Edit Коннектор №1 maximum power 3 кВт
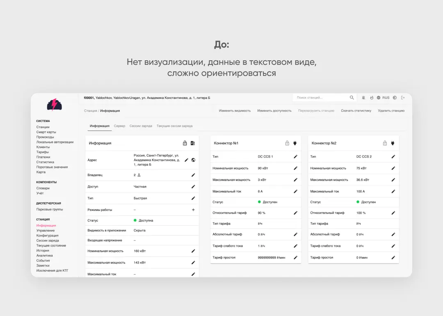Screen dimensions: 443x316 [295, 180]
